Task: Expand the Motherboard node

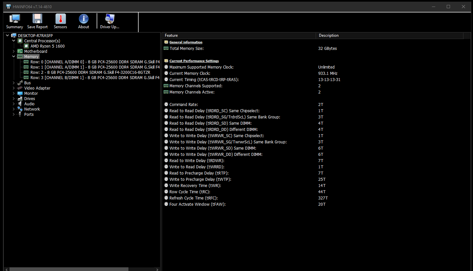Action: click(13, 51)
